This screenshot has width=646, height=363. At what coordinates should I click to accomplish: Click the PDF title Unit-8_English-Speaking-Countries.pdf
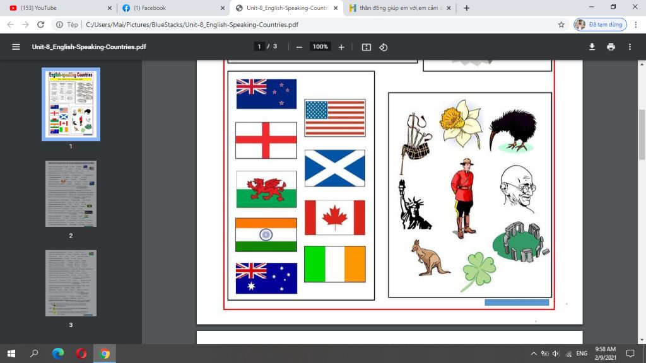(x=89, y=47)
